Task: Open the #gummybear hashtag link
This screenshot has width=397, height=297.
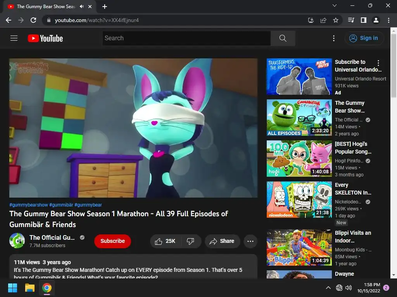Action: click(x=88, y=205)
